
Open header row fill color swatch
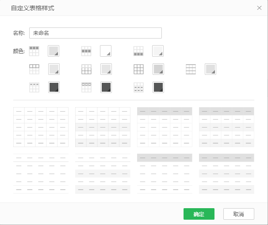pos(54,51)
